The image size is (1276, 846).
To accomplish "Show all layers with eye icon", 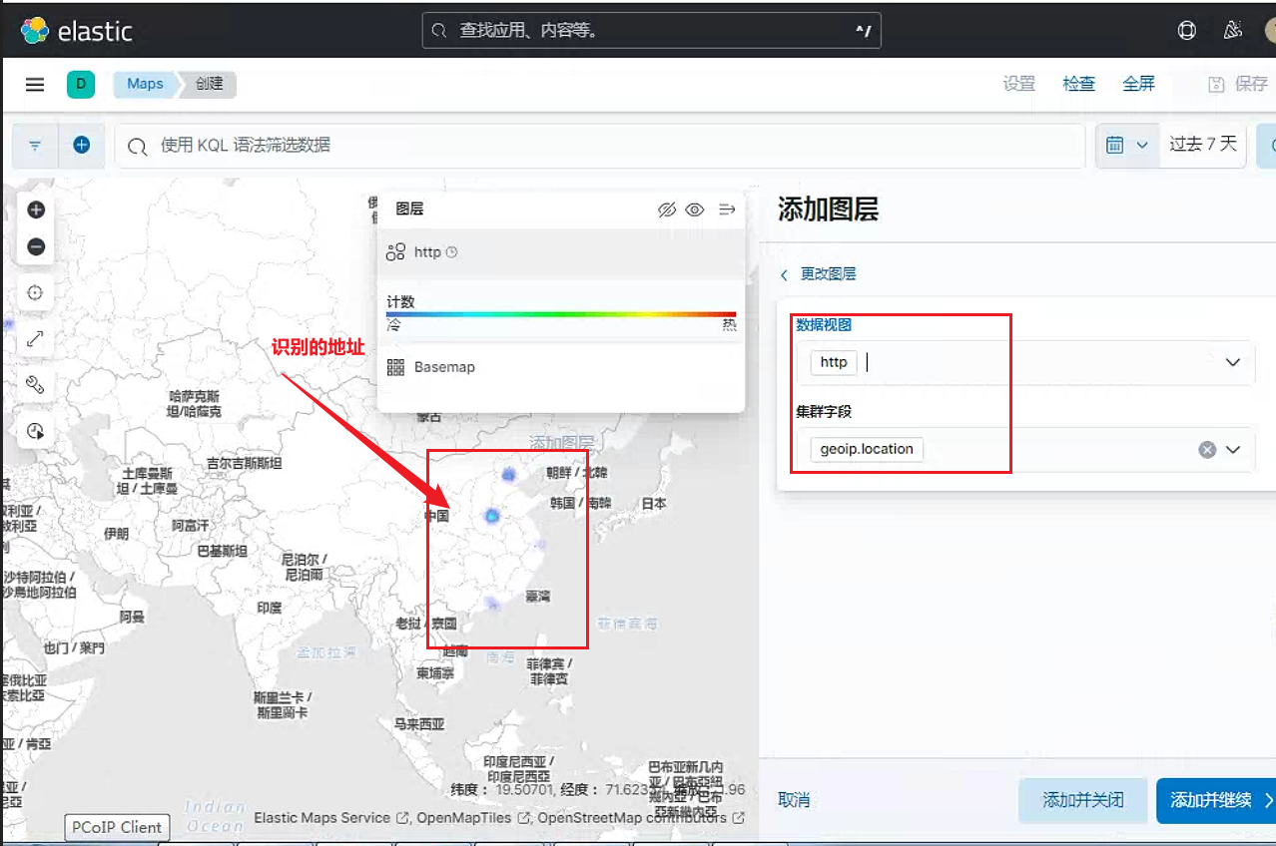I will pyautogui.click(x=695, y=210).
